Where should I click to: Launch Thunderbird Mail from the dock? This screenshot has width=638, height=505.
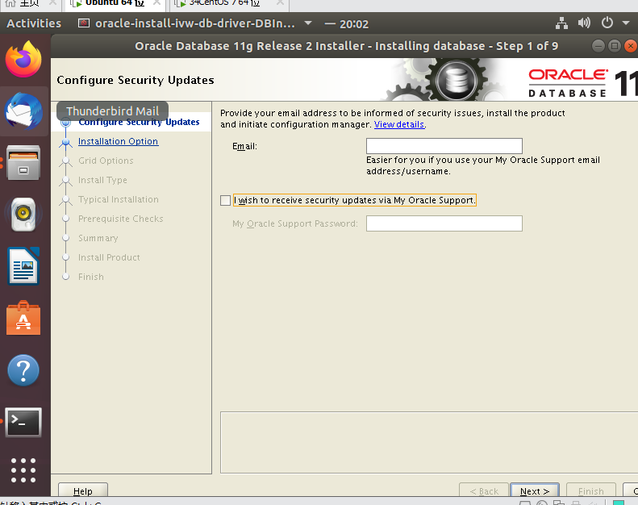[x=23, y=111]
